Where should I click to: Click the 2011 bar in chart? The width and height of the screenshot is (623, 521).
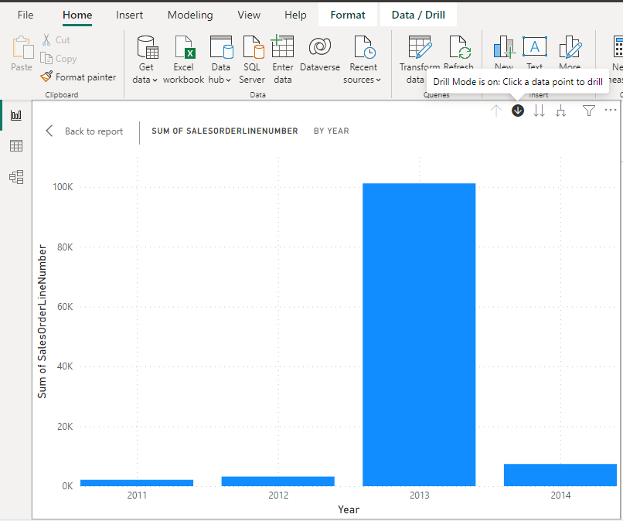point(137,483)
